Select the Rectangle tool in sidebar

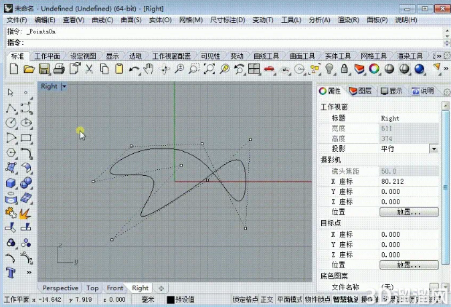tap(26, 138)
